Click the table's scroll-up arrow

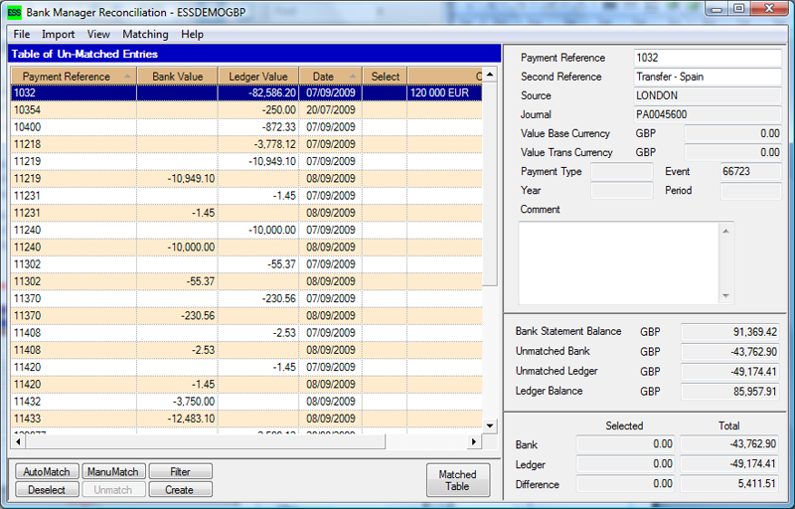[490, 75]
